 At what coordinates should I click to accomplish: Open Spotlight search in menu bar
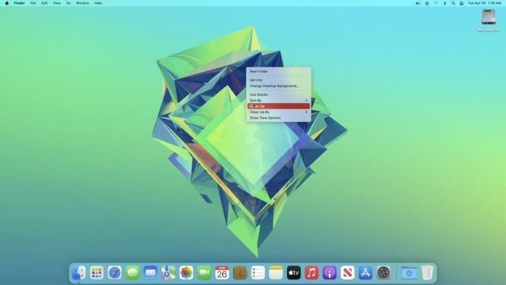(453, 3)
